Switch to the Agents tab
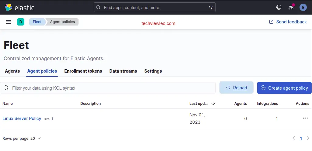Viewport: 312px width, 151px height. (x=12, y=71)
